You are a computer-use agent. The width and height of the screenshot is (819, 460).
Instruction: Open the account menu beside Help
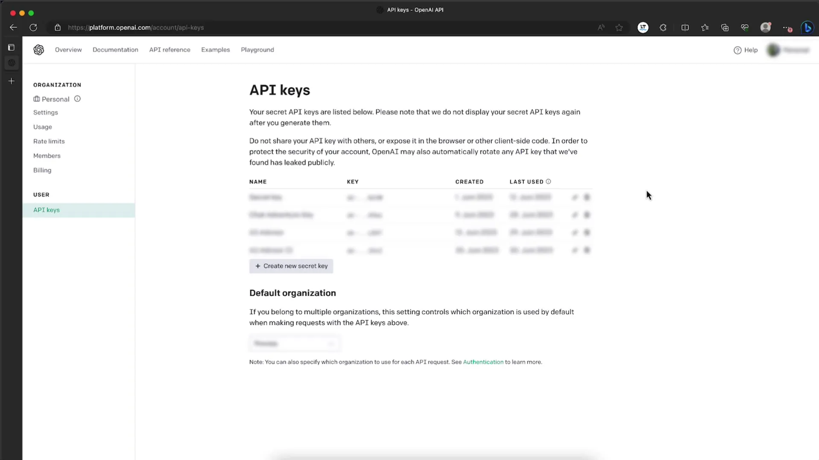[788, 50]
